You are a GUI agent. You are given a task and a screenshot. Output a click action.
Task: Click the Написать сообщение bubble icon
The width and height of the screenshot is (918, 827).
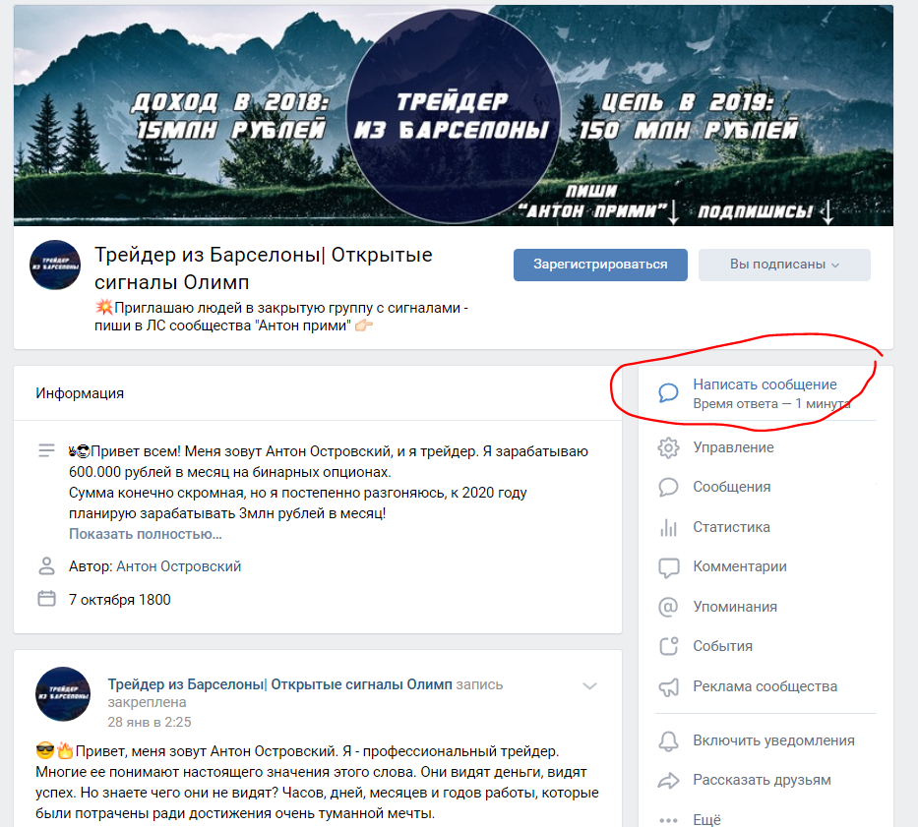pos(668,392)
